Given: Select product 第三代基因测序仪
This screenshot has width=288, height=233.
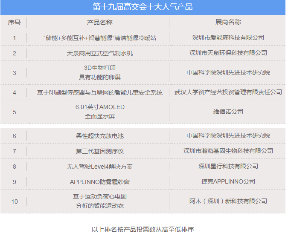Looking at the screenshot, I should [100, 151].
